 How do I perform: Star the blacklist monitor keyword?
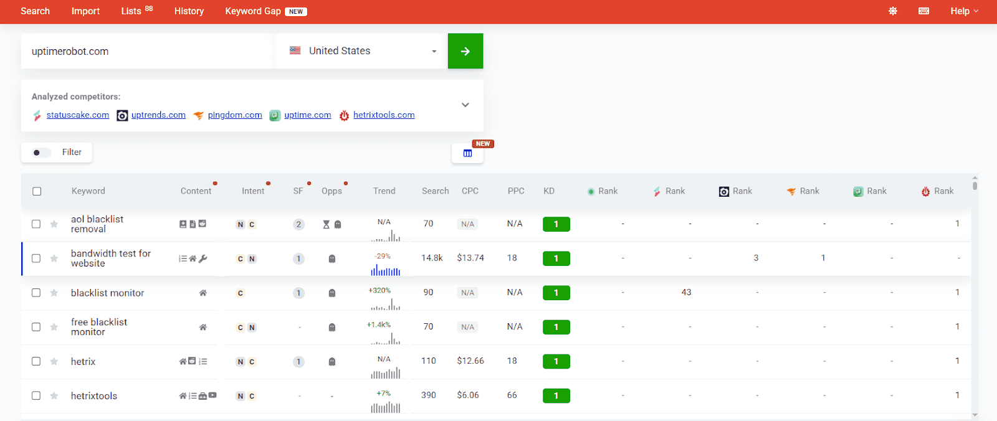click(54, 293)
